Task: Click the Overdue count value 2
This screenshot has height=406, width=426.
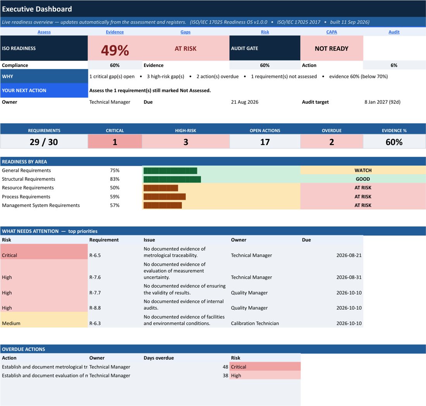Action: pos(332,142)
